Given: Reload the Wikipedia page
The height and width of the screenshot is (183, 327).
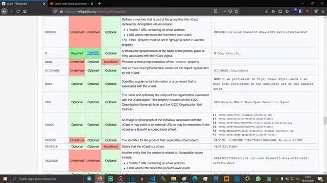Looking at the screenshot, I should click(18, 11).
